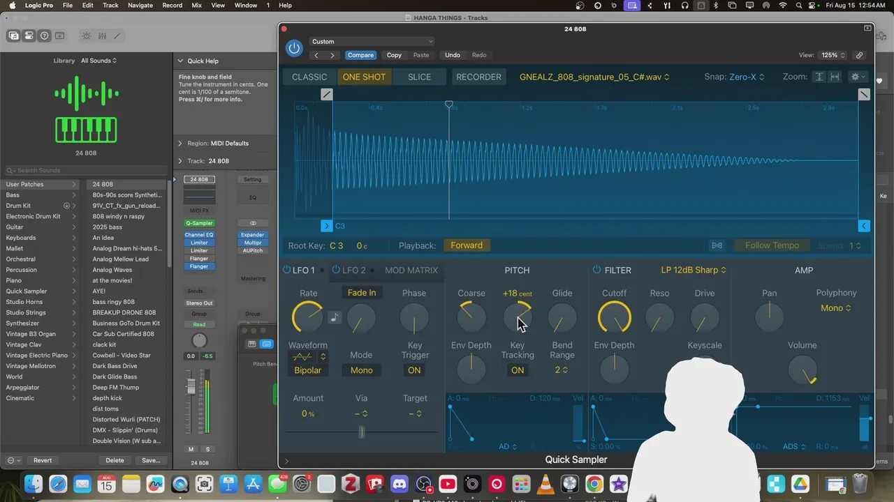Click the Pitch Coarse knob
Viewport: 894px width, 502px height.
(x=471, y=318)
